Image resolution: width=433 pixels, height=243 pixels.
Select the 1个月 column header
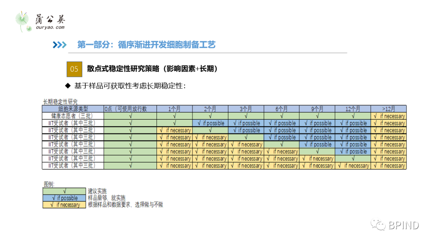click(x=174, y=108)
